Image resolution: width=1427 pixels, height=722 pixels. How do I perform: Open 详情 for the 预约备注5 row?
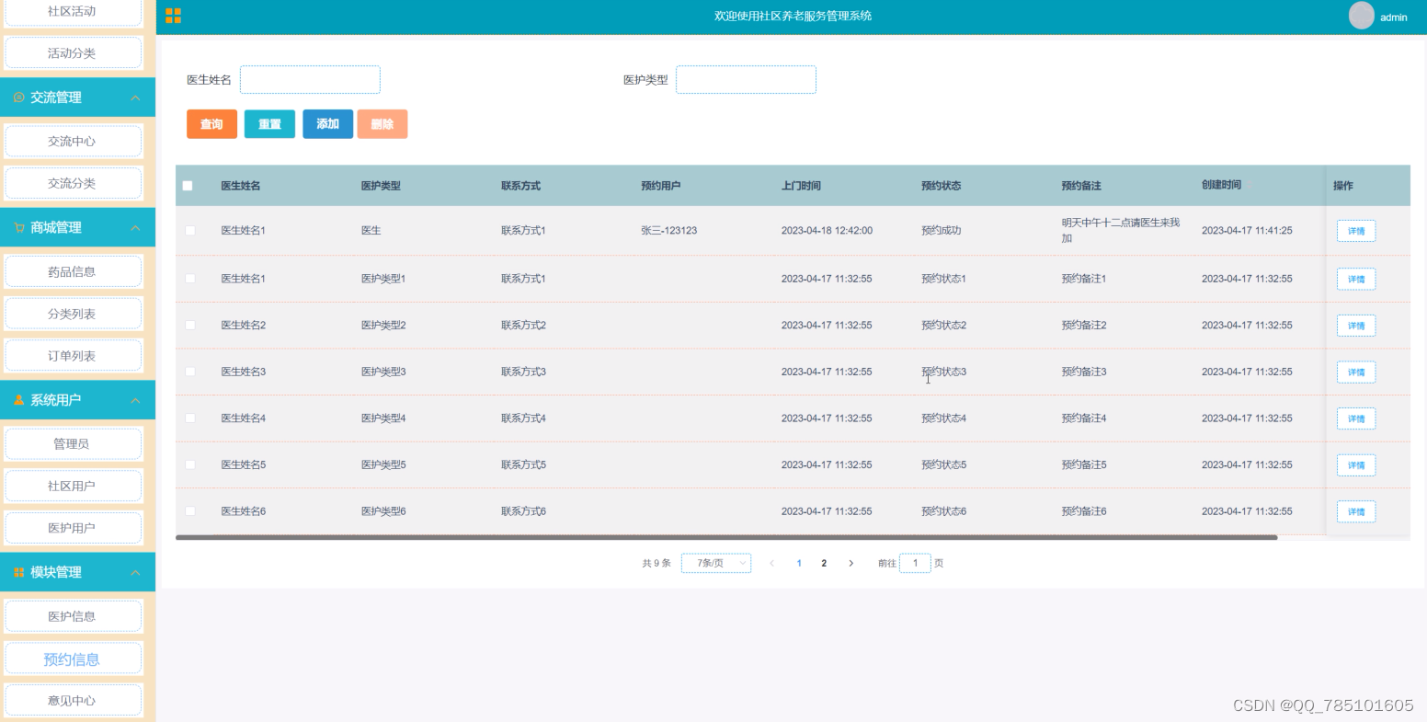pyautogui.click(x=1356, y=464)
